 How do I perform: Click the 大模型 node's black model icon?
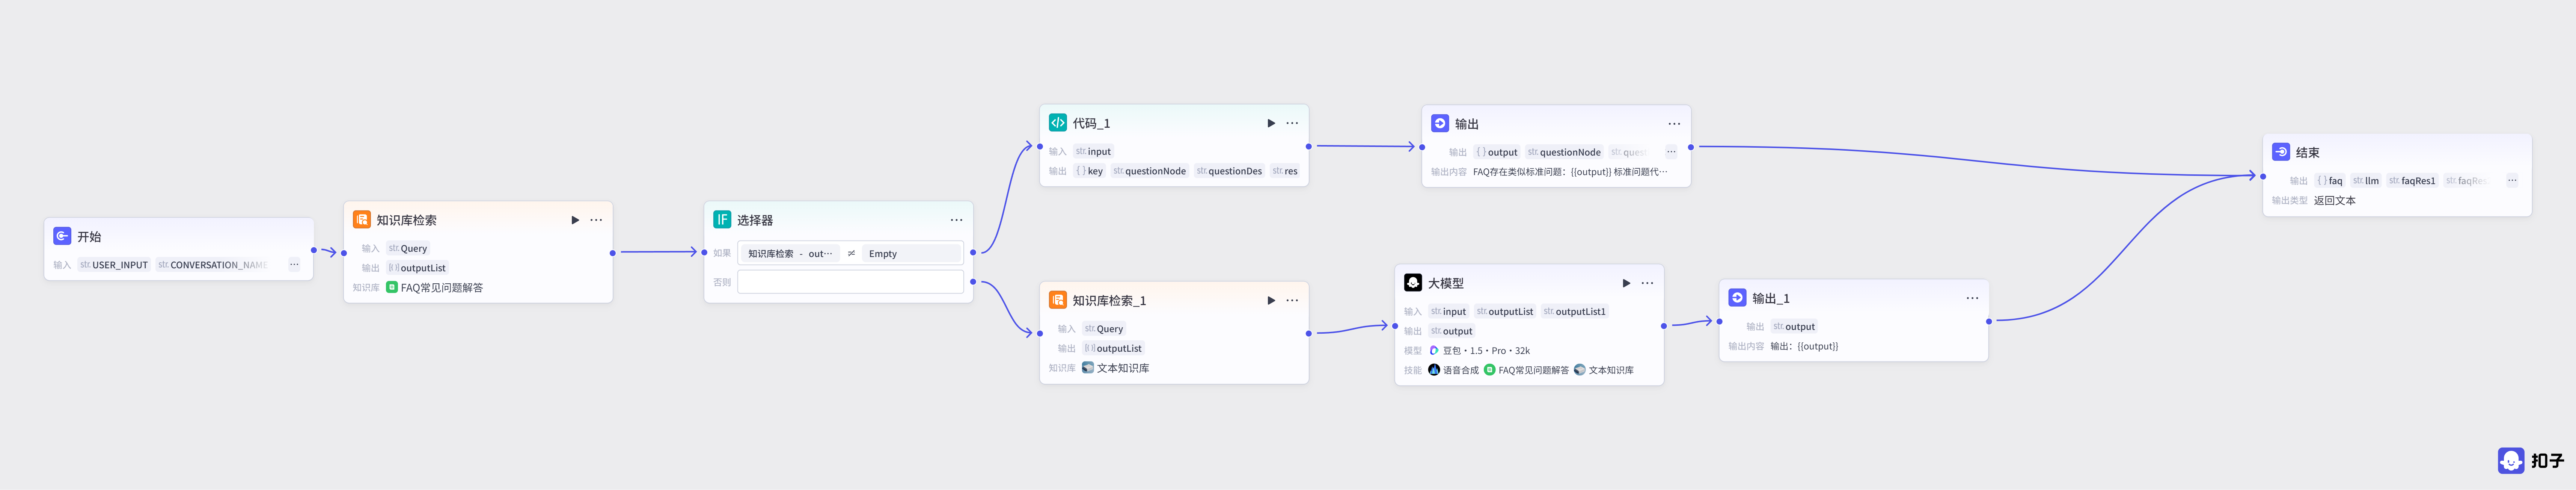pos(1413,283)
